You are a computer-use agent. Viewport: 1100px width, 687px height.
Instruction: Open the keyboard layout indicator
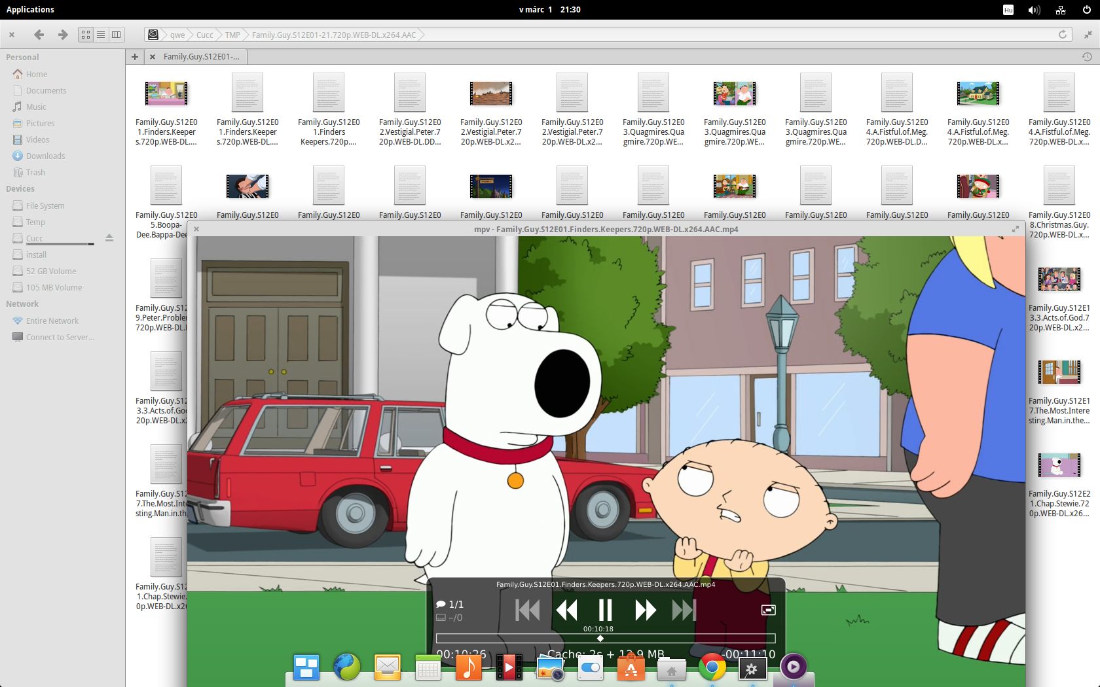pyautogui.click(x=1008, y=10)
